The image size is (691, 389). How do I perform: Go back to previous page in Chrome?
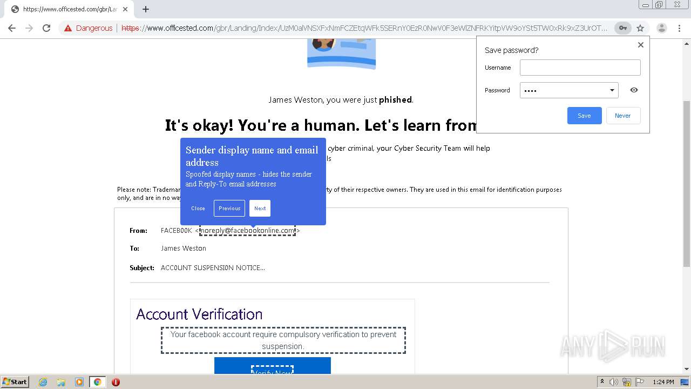point(12,28)
